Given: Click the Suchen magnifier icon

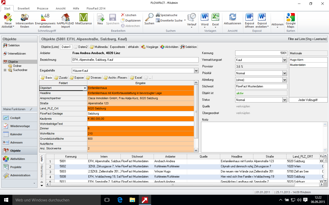Looking at the screenshot, I should pyautogui.click(x=149, y=17).
